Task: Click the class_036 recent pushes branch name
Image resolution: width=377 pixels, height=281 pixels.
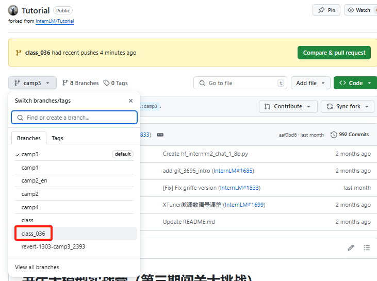Action: (x=38, y=53)
